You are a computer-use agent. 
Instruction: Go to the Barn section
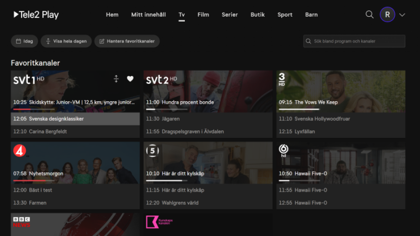click(x=311, y=14)
